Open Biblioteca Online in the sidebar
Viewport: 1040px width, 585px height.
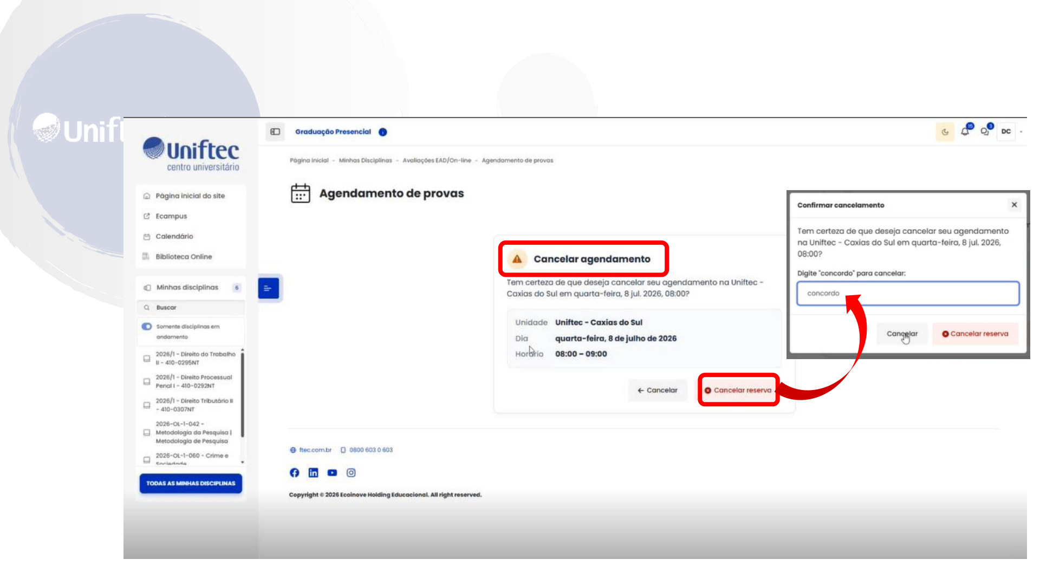point(183,257)
